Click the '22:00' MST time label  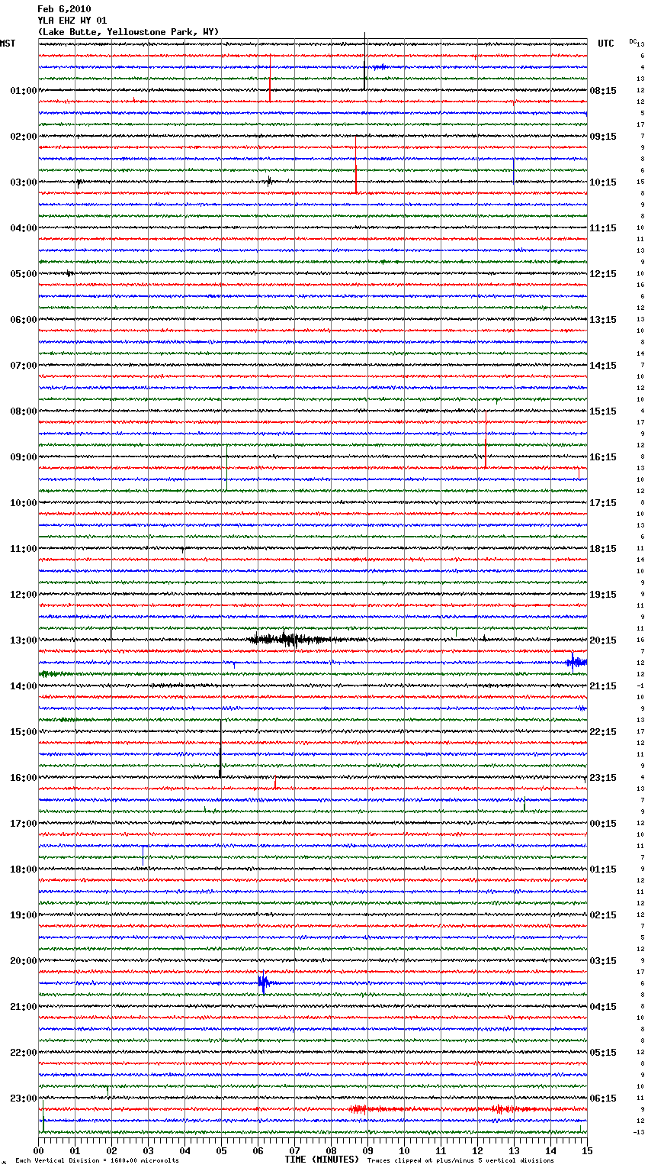coord(24,1053)
